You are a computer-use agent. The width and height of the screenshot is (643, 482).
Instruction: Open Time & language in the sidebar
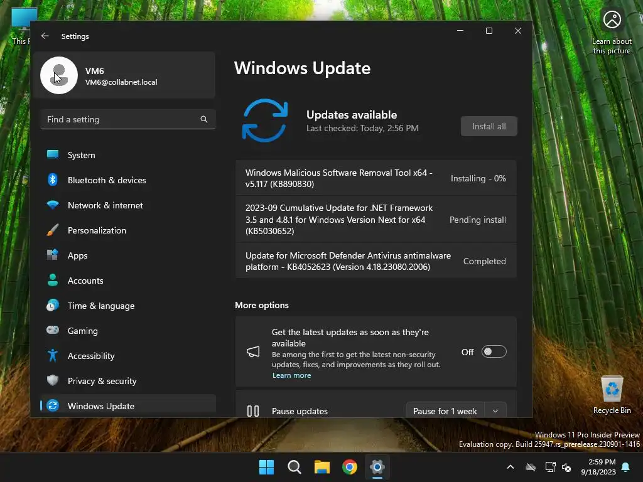[x=128, y=306]
